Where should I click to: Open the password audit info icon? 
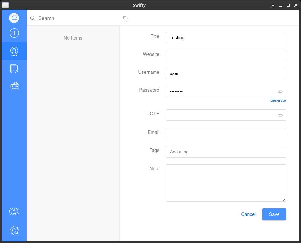pos(14,211)
